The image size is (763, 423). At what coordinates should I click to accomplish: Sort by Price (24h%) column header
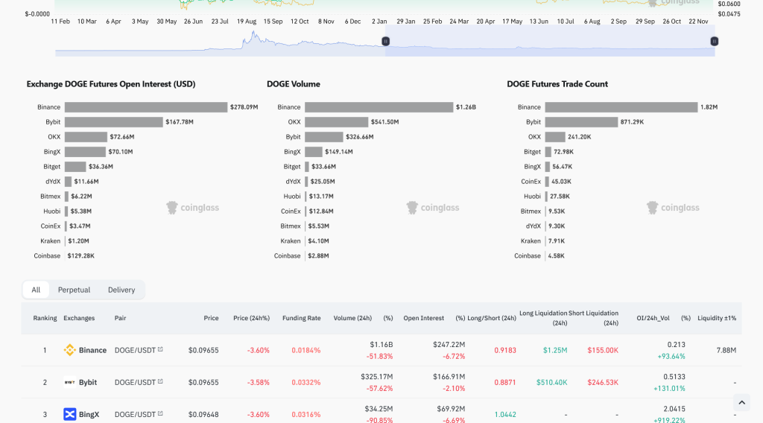(x=251, y=318)
